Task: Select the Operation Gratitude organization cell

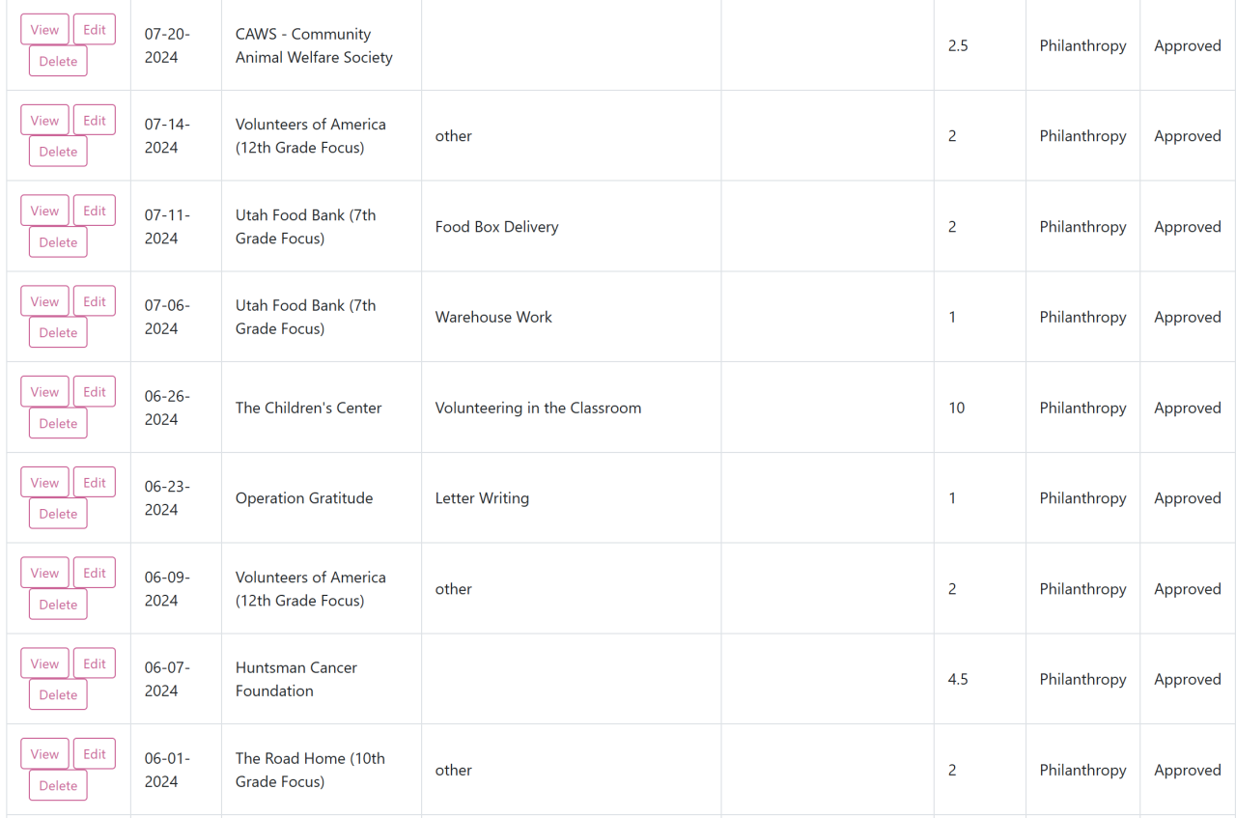Action: coord(304,498)
